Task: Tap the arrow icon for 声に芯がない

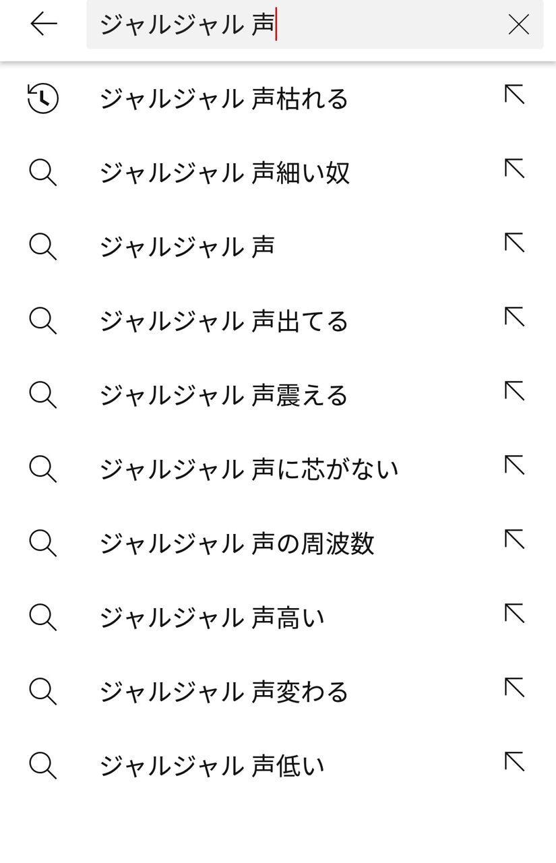Action: pyautogui.click(x=514, y=466)
